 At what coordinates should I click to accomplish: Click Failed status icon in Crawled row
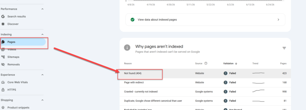(x=226, y=92)
